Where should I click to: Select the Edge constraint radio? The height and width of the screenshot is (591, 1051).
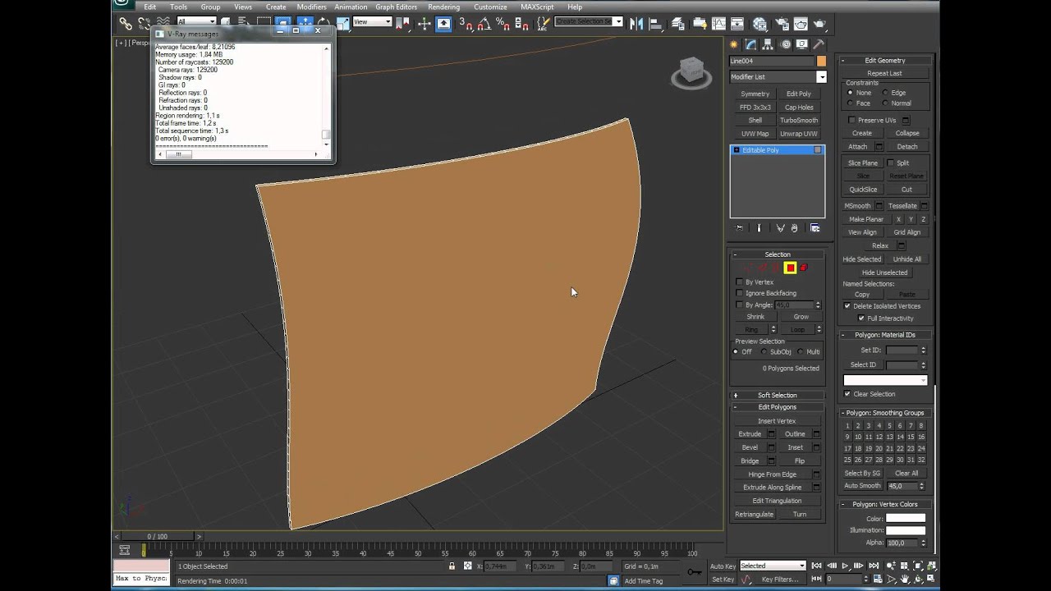coord(885,93)
